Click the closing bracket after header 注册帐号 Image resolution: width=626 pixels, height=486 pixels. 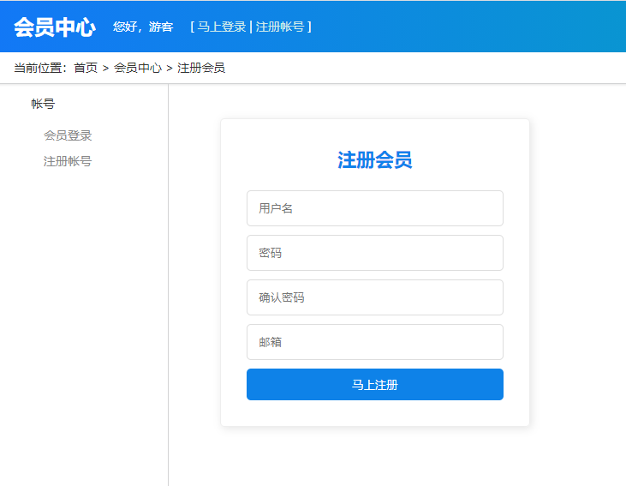point(309,27)
